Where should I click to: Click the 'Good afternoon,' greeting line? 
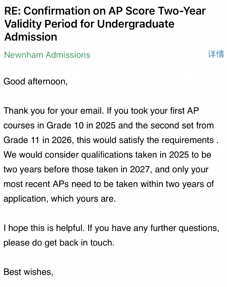36,81
